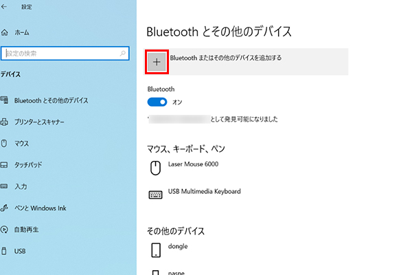
Task: Click the autoplay sidebar icon
Action: [x=4, y=230]
